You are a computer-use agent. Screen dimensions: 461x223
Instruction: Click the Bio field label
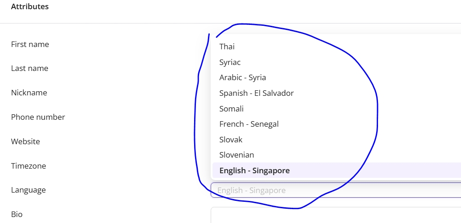17,214
